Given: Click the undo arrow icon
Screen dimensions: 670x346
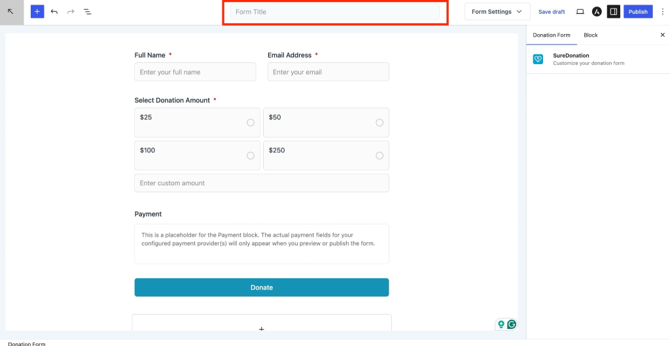Looking at the screenshot, I should [x=54, y=12].
